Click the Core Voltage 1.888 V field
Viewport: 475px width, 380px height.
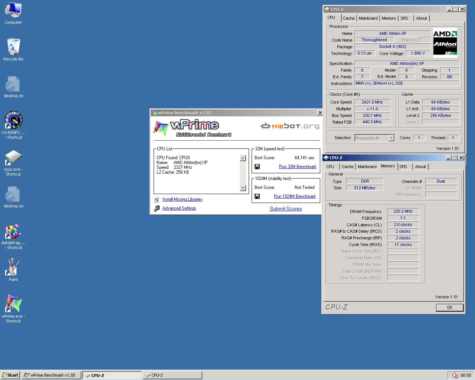(418, 53)
